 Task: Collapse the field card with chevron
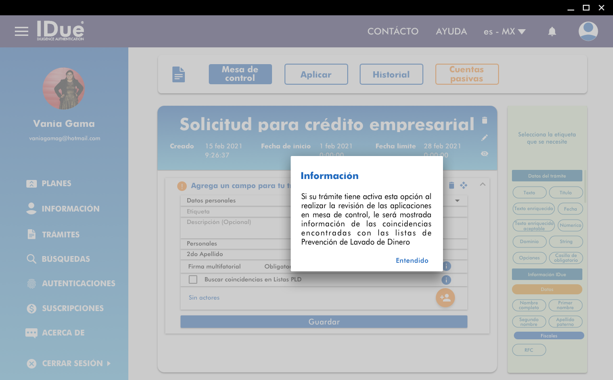[x=482, y=184]
